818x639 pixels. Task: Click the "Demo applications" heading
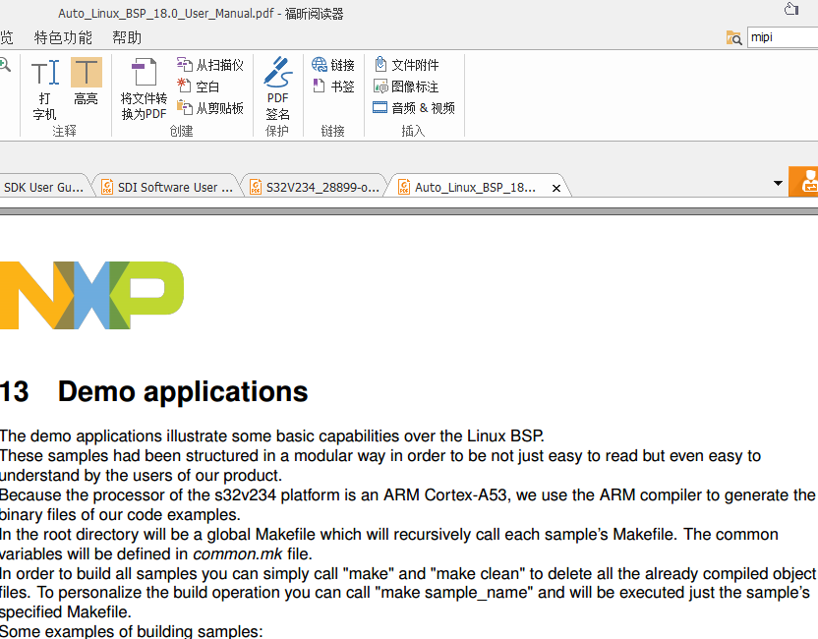pyautogui.click(x=183, y=391)
